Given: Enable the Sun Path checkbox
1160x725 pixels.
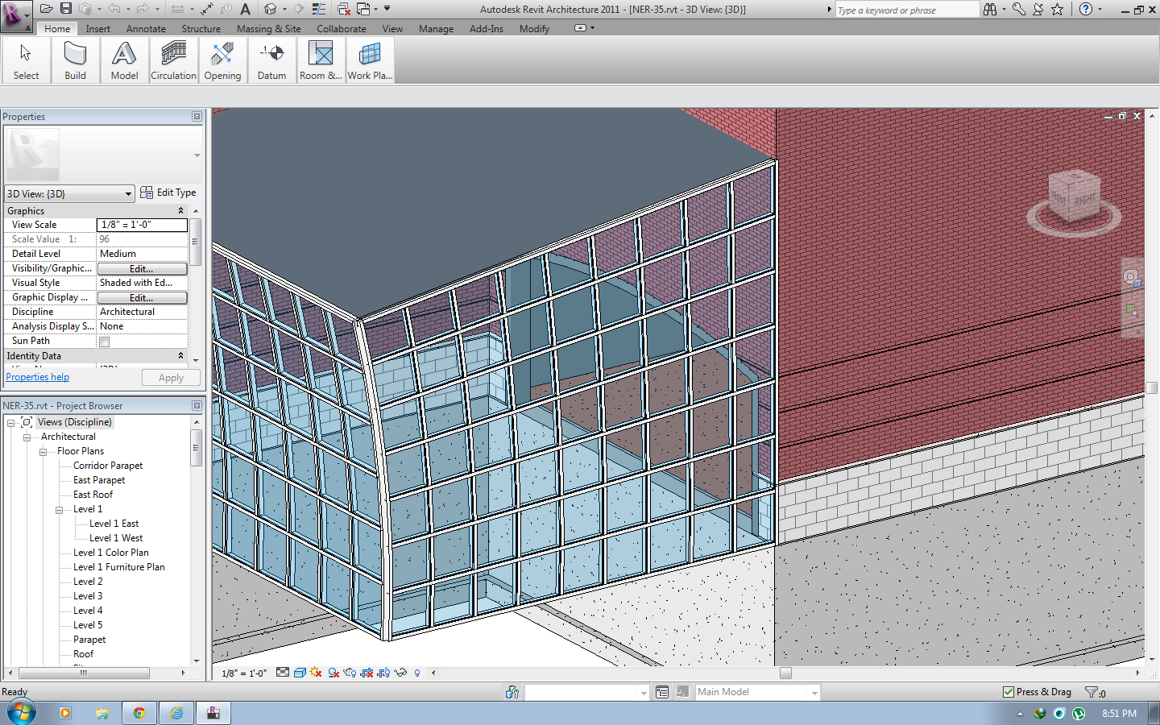Looking at the screenshot, I should tap(104, 342).
